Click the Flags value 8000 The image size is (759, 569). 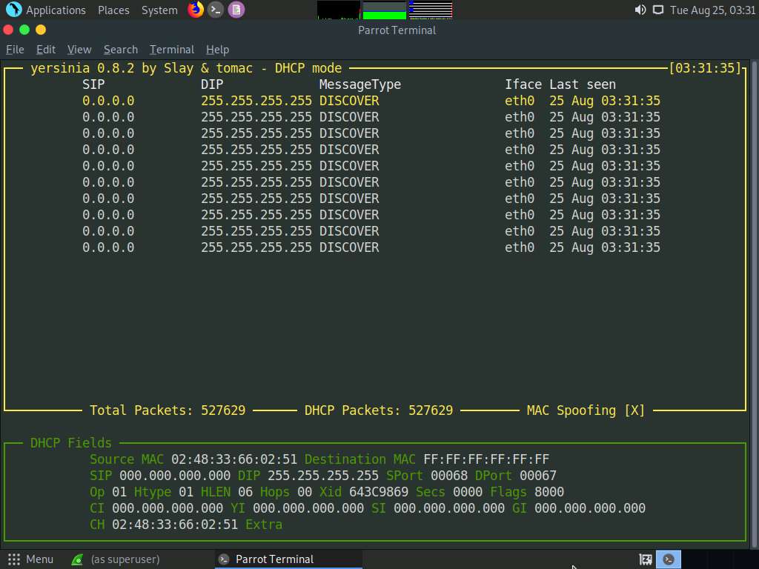click(x=549, y=492)
